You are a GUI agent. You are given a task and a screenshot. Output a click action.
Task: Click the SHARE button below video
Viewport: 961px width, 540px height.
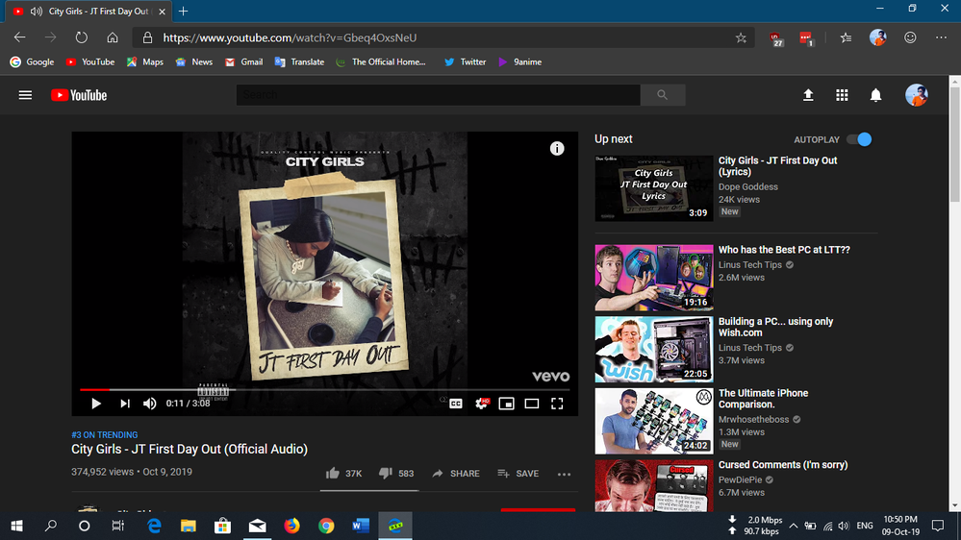pos(456,474)
